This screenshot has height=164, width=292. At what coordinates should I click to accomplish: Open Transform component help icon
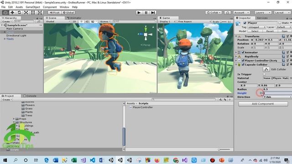pos(283,36)
